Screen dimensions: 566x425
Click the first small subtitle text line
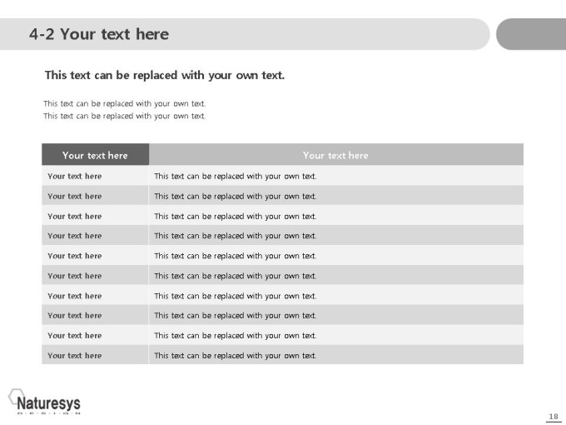[125, 103]
